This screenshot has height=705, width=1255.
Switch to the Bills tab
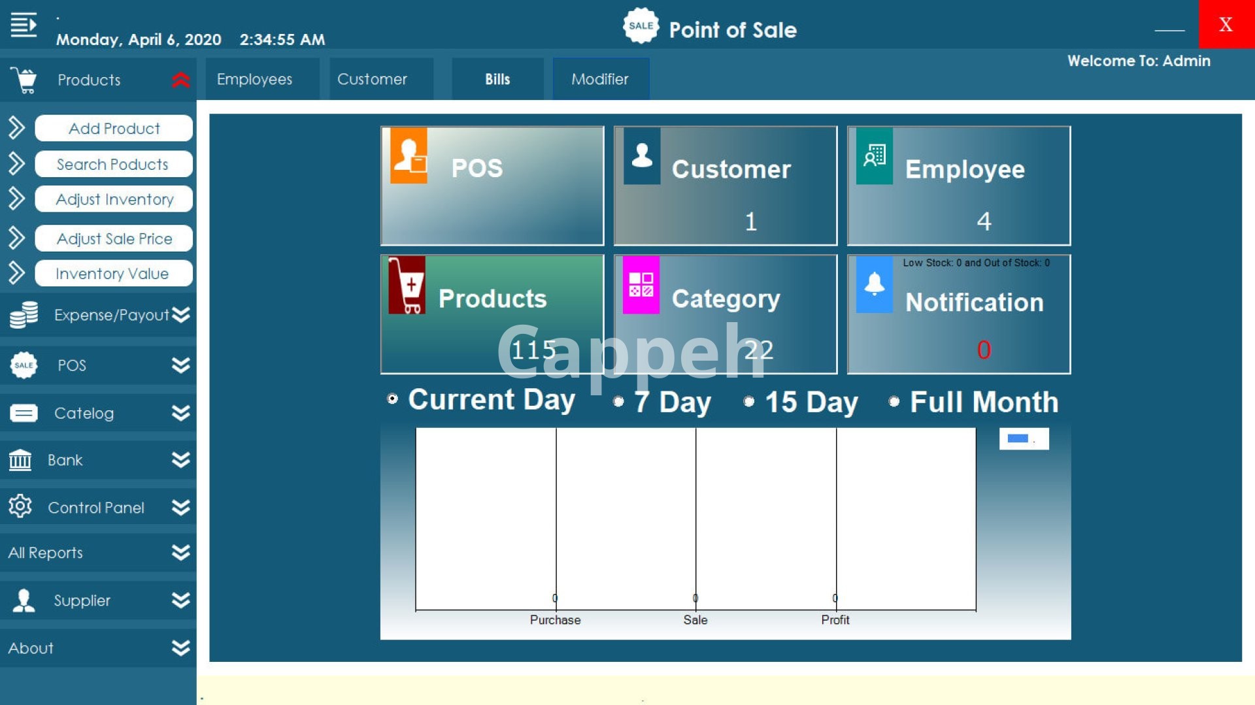(497, 79)
